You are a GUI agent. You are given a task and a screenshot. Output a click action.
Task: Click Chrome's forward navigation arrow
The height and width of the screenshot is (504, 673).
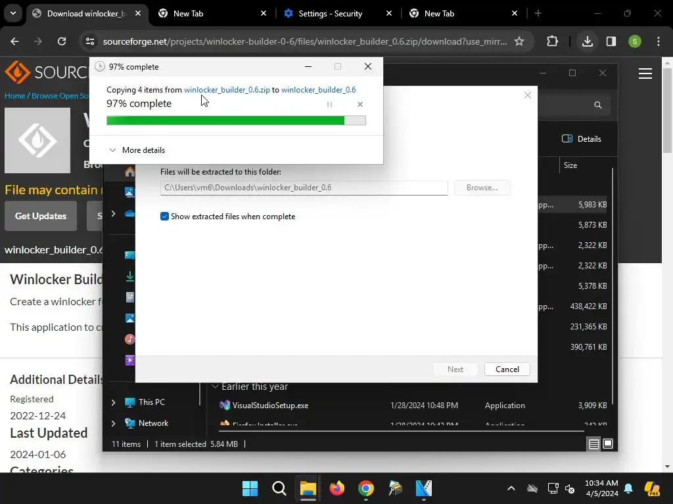point(38,41)
